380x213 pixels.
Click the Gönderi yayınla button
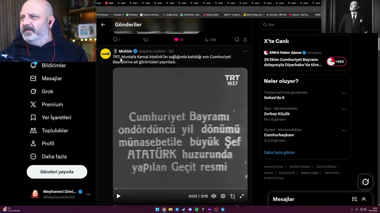(x=57, y=172)
